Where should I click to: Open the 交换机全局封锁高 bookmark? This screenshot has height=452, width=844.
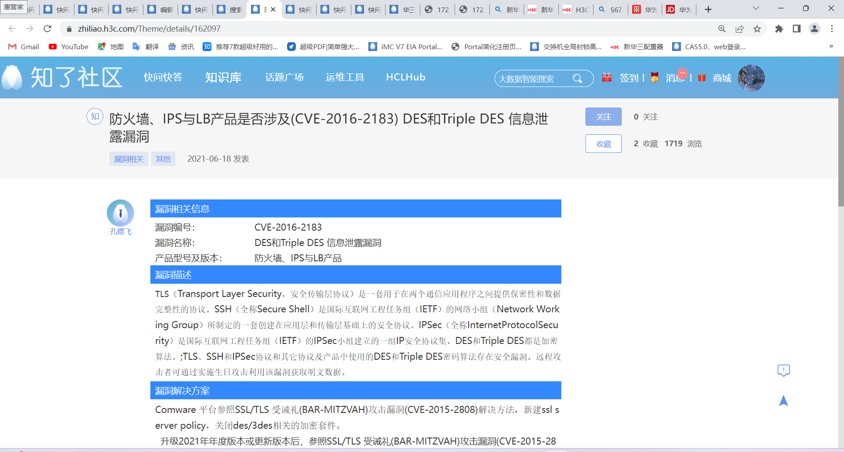pos(566,47)
